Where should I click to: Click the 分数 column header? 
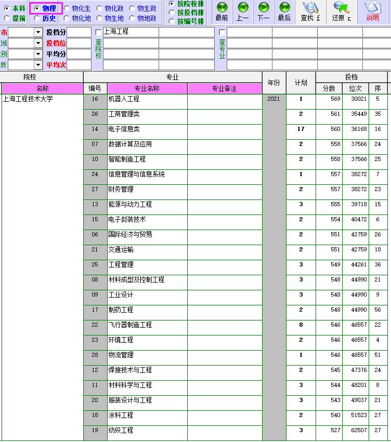[x=329, y=88]
